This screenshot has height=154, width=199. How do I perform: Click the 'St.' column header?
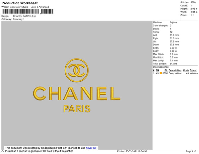[166, 70]
